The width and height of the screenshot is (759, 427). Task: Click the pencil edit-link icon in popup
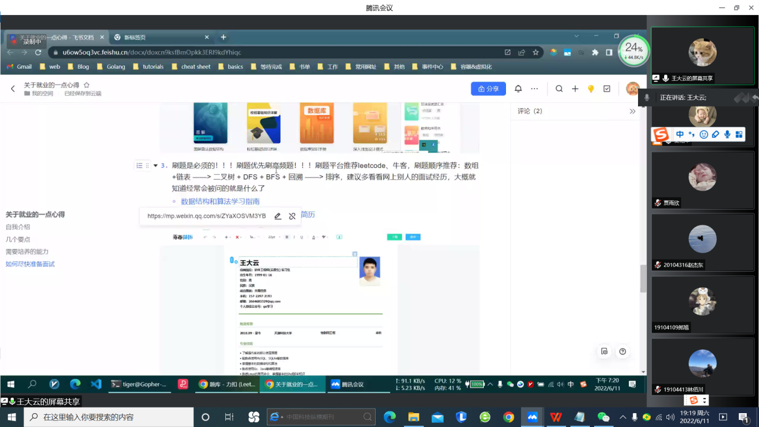(278, 216)
